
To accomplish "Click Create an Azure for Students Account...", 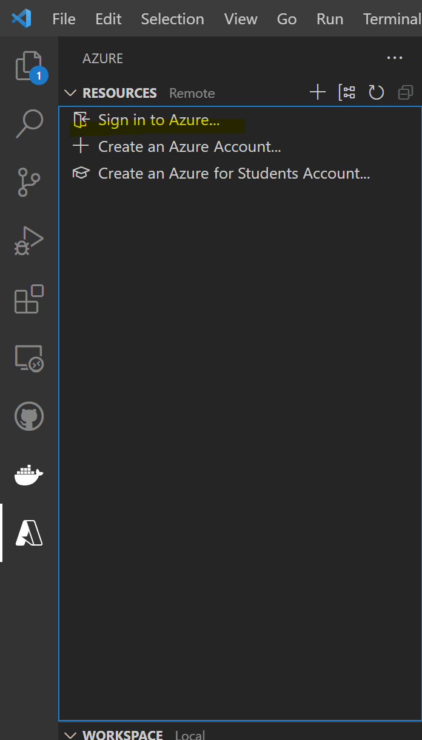I will pos(234,173).
